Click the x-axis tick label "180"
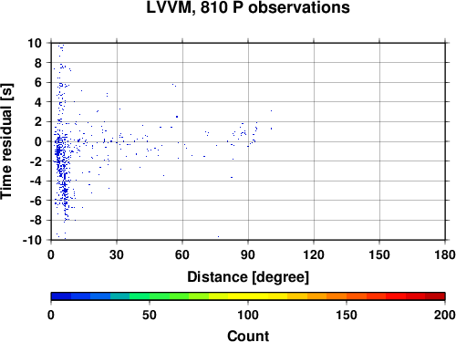Image resolution: width=456 pixels, height=342 pixels. coord(445,254)
